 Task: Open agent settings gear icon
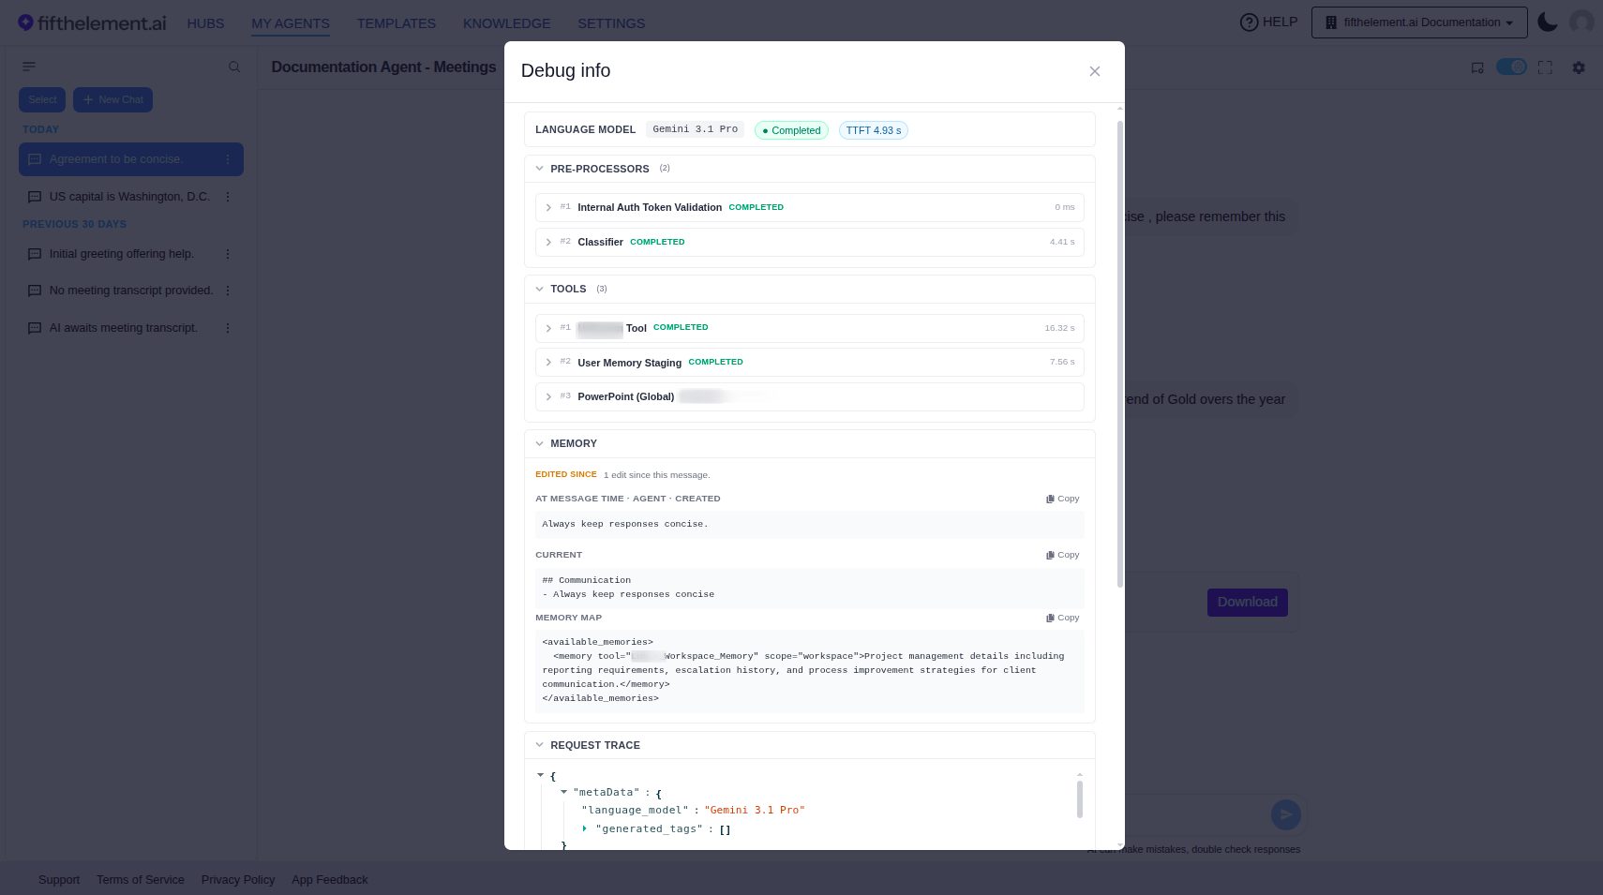pos(1579,67)
